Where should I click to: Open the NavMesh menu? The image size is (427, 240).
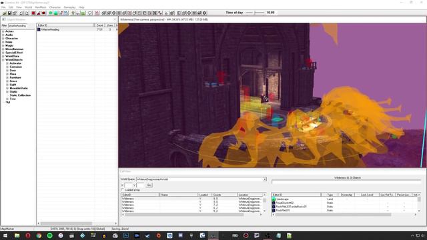pyautogui.click(x=41, y=7)
